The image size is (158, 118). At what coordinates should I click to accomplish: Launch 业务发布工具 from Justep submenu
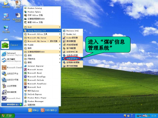point(72,52)
